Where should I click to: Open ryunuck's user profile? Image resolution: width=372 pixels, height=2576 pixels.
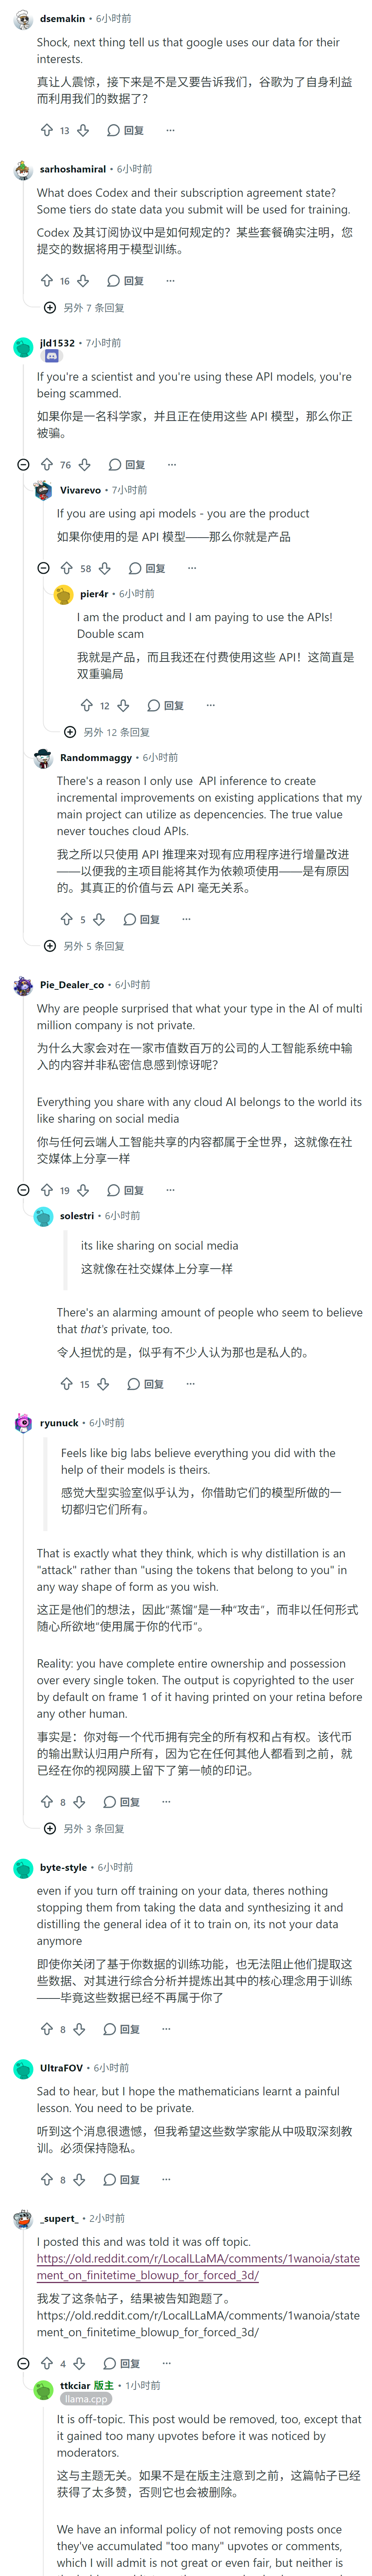click(x=59, y=1422)
